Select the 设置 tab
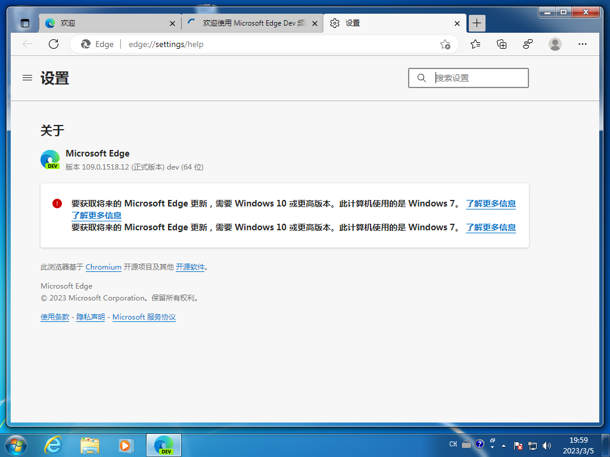 pos(394,23)
